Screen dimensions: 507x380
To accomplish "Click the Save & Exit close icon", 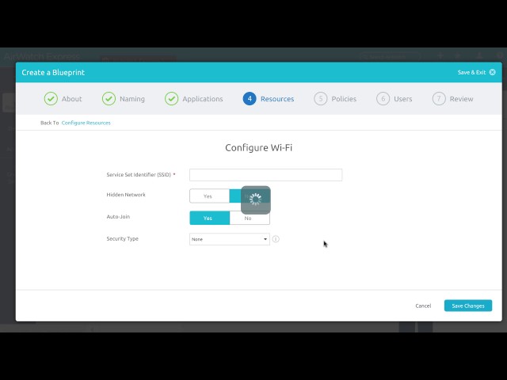I will pos(492,72).
